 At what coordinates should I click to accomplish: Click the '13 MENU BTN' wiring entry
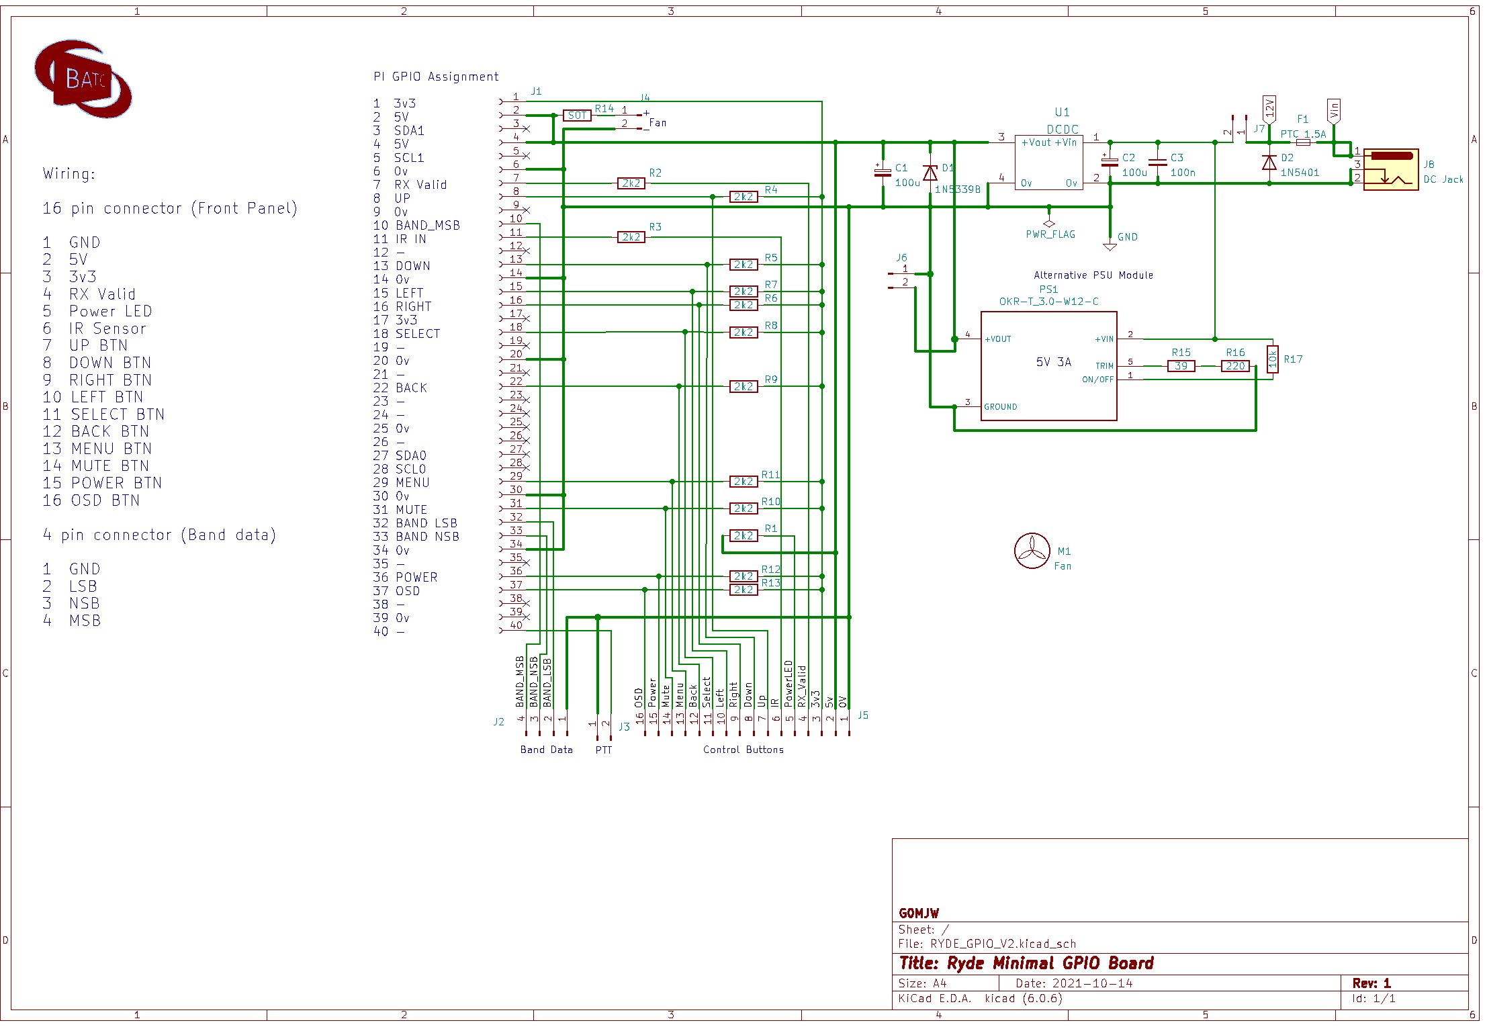click(97, 449)
